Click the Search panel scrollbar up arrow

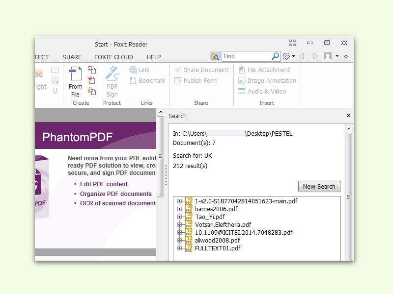(349, 128)
